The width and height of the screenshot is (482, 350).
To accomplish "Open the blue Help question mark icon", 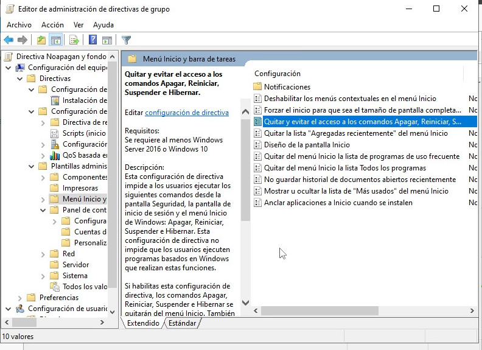I will (93, 40).
